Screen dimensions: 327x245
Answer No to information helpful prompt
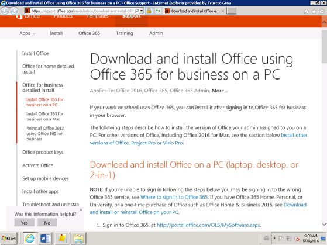pos(47,223)
